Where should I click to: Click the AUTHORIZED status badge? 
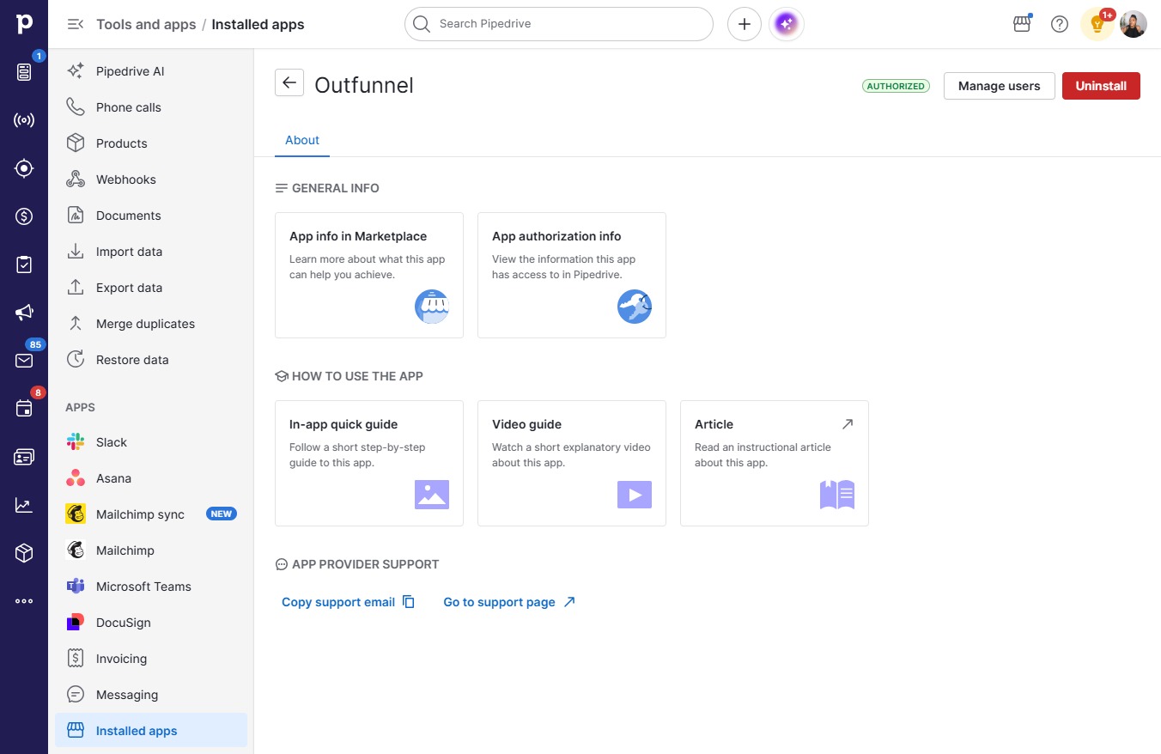[896, 86]
